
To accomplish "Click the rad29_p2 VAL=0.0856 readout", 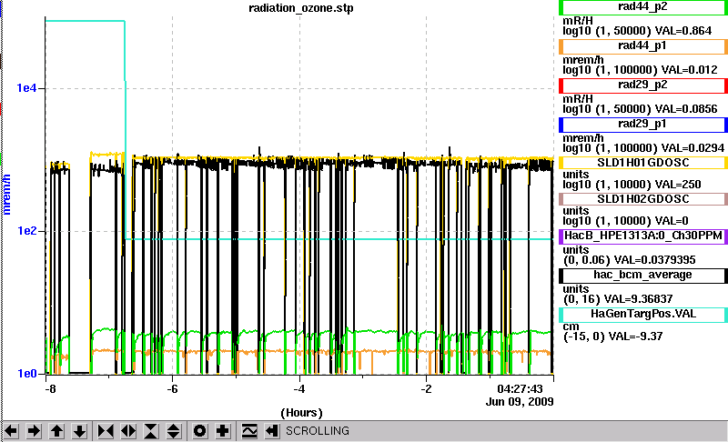I will pyautogui.click(x=686, y=109).
